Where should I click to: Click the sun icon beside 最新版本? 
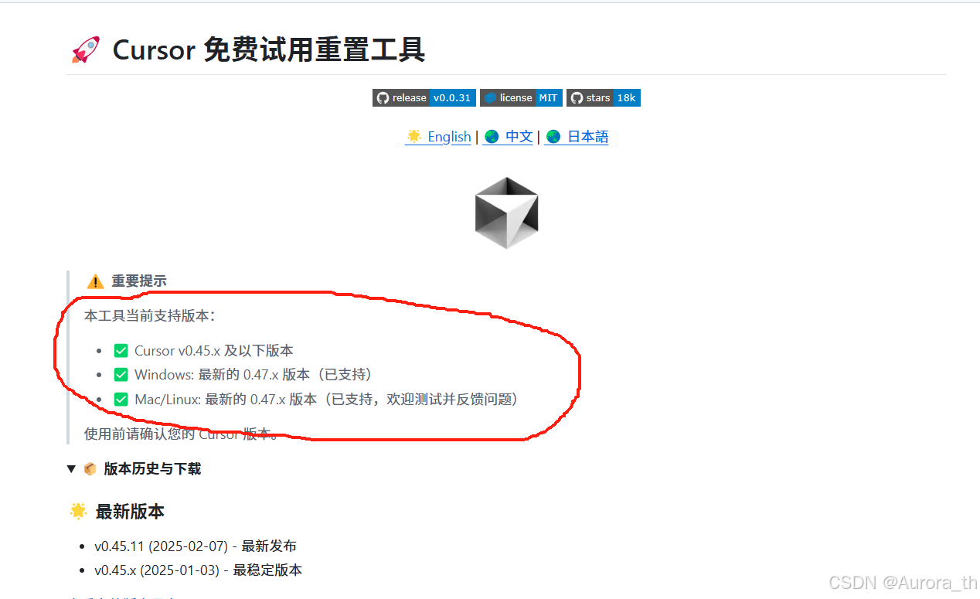pyautogui.click(x=78, y=511)
